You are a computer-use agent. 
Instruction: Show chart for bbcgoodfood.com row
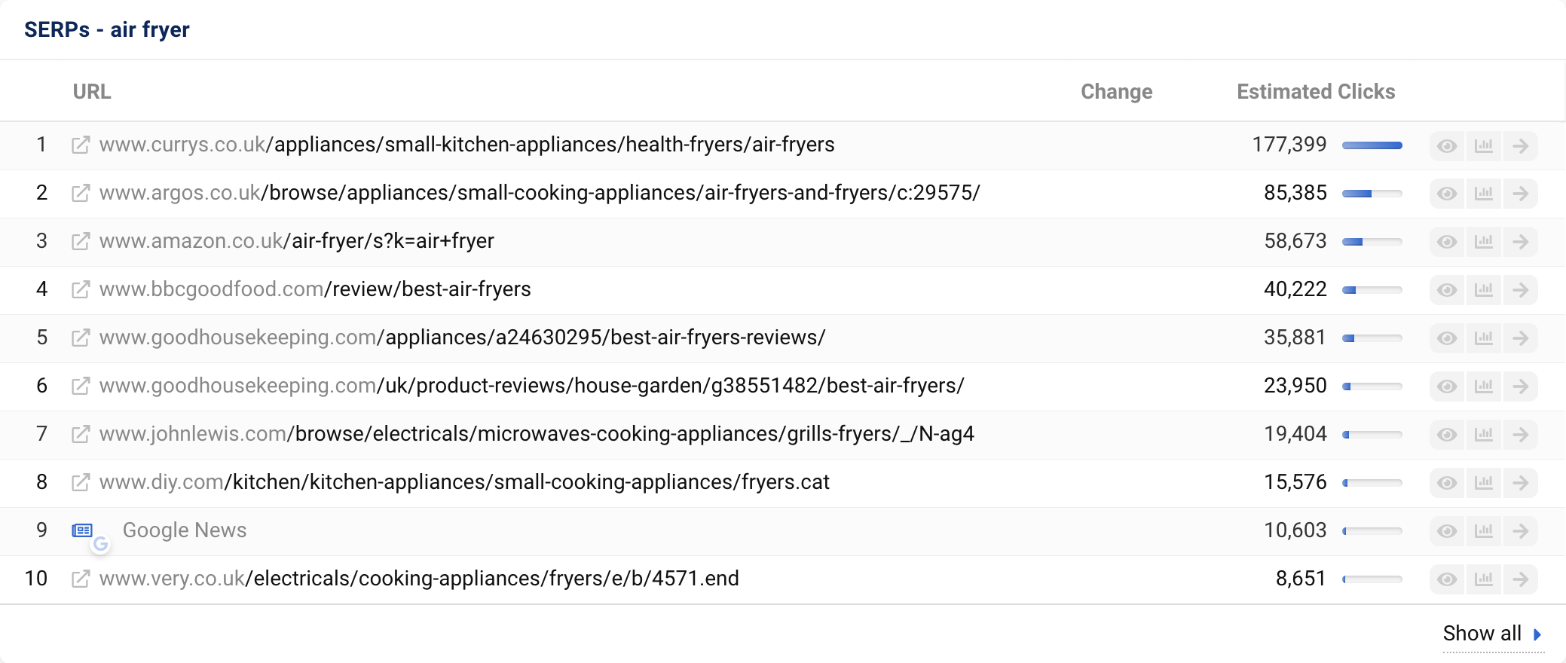click(1484, 290)
